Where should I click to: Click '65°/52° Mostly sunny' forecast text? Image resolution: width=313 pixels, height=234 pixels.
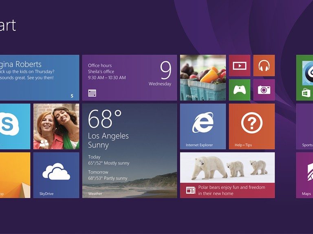point(109,163)
